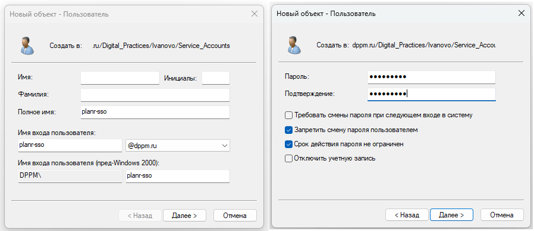Click Отмена in the right dialog
Image resolution: width=534 pixels, height=231 pixels.
point(502,215)
